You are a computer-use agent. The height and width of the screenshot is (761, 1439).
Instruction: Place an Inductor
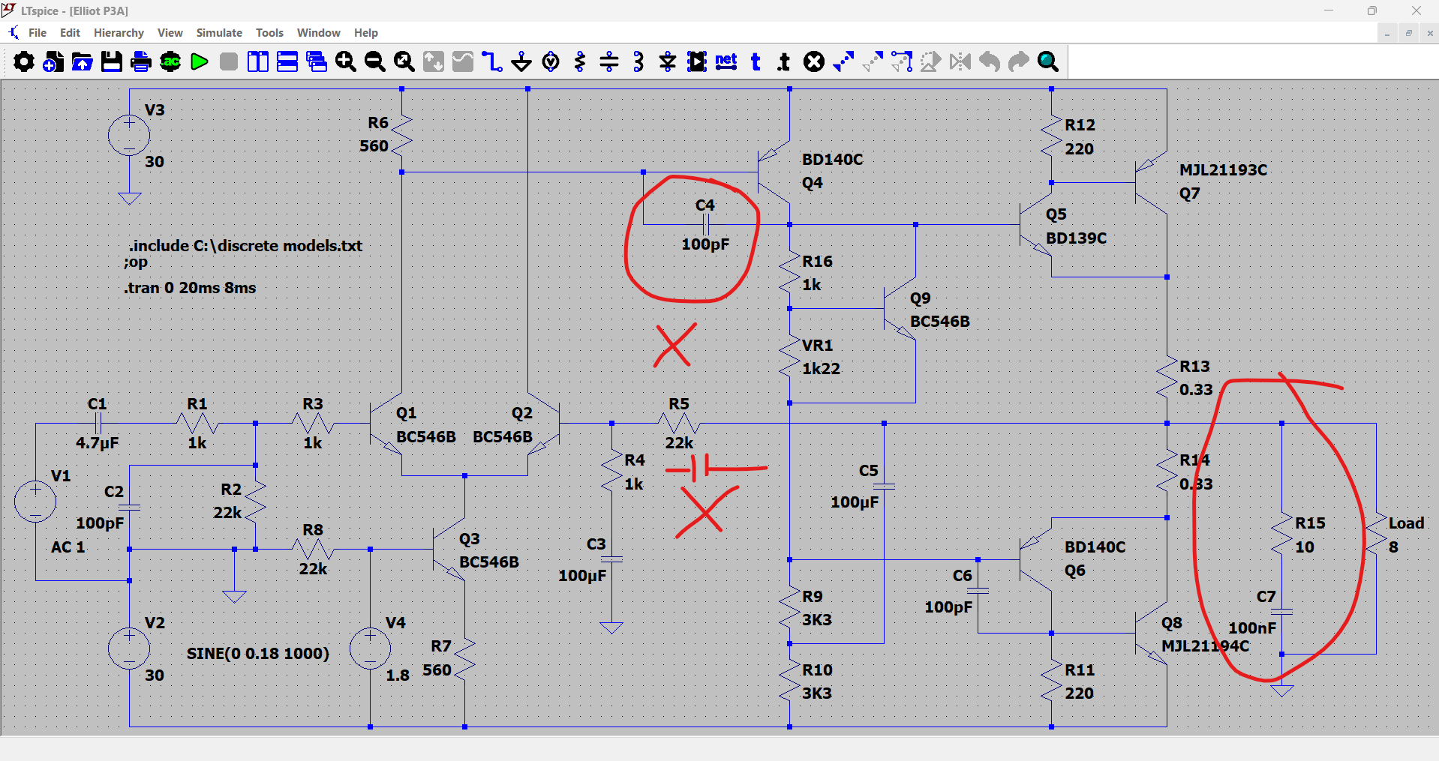pos(638,61)
